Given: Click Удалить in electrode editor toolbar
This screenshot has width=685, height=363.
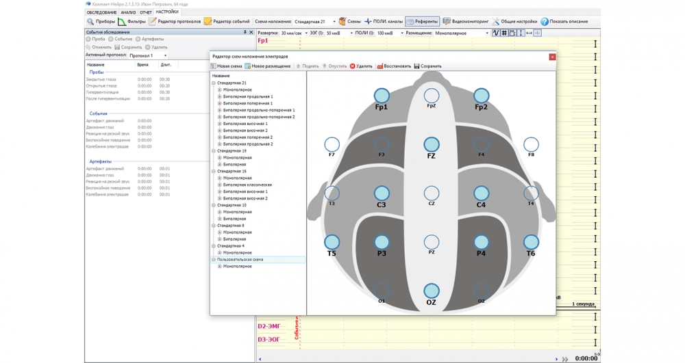Looking at the screenshot, I should click(x=361, y=66).
